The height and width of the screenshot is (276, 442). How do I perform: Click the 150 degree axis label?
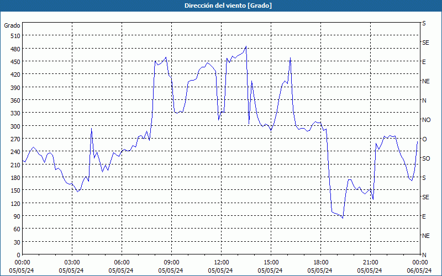(x=15, y=190)
